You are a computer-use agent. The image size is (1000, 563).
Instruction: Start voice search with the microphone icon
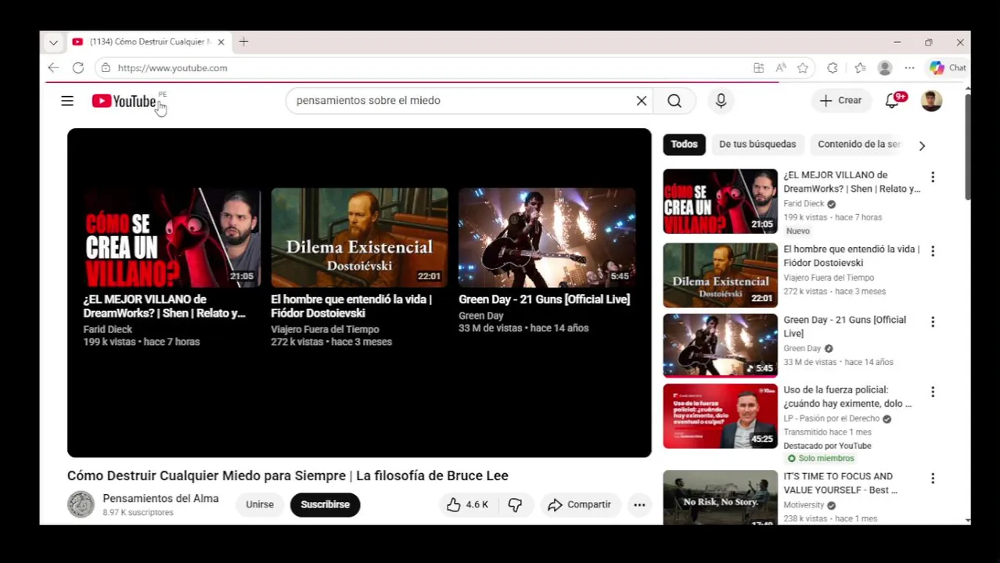pyautogui.click(x=721, y=100)
